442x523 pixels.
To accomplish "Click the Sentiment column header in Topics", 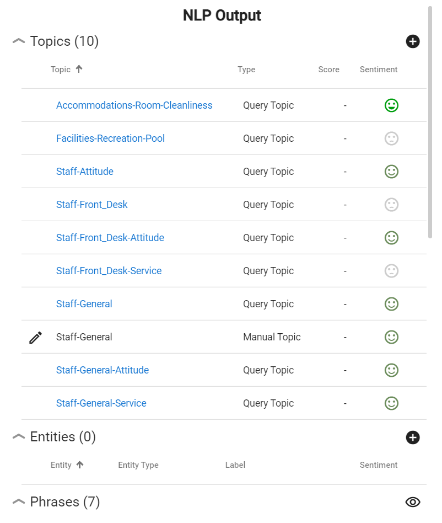I will tap(379, 70).
